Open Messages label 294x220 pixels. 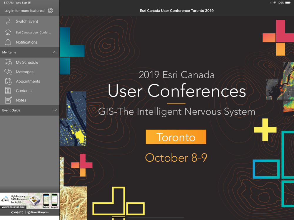point(25,72)
